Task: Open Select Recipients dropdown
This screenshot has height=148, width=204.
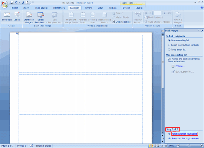Action: (41, 17)
